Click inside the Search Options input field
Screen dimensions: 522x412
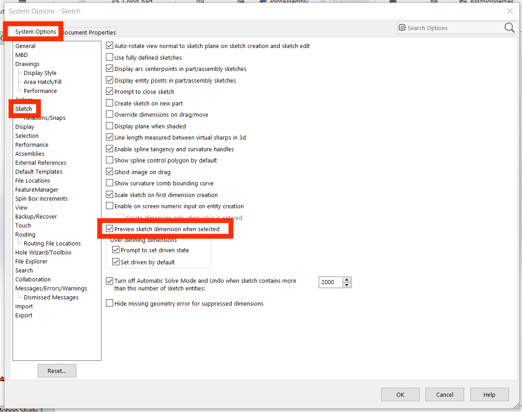(x=444, y=28)
